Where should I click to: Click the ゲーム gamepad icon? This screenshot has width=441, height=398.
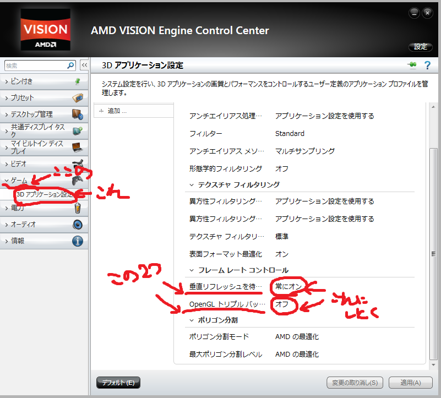(x=77, y=181)
